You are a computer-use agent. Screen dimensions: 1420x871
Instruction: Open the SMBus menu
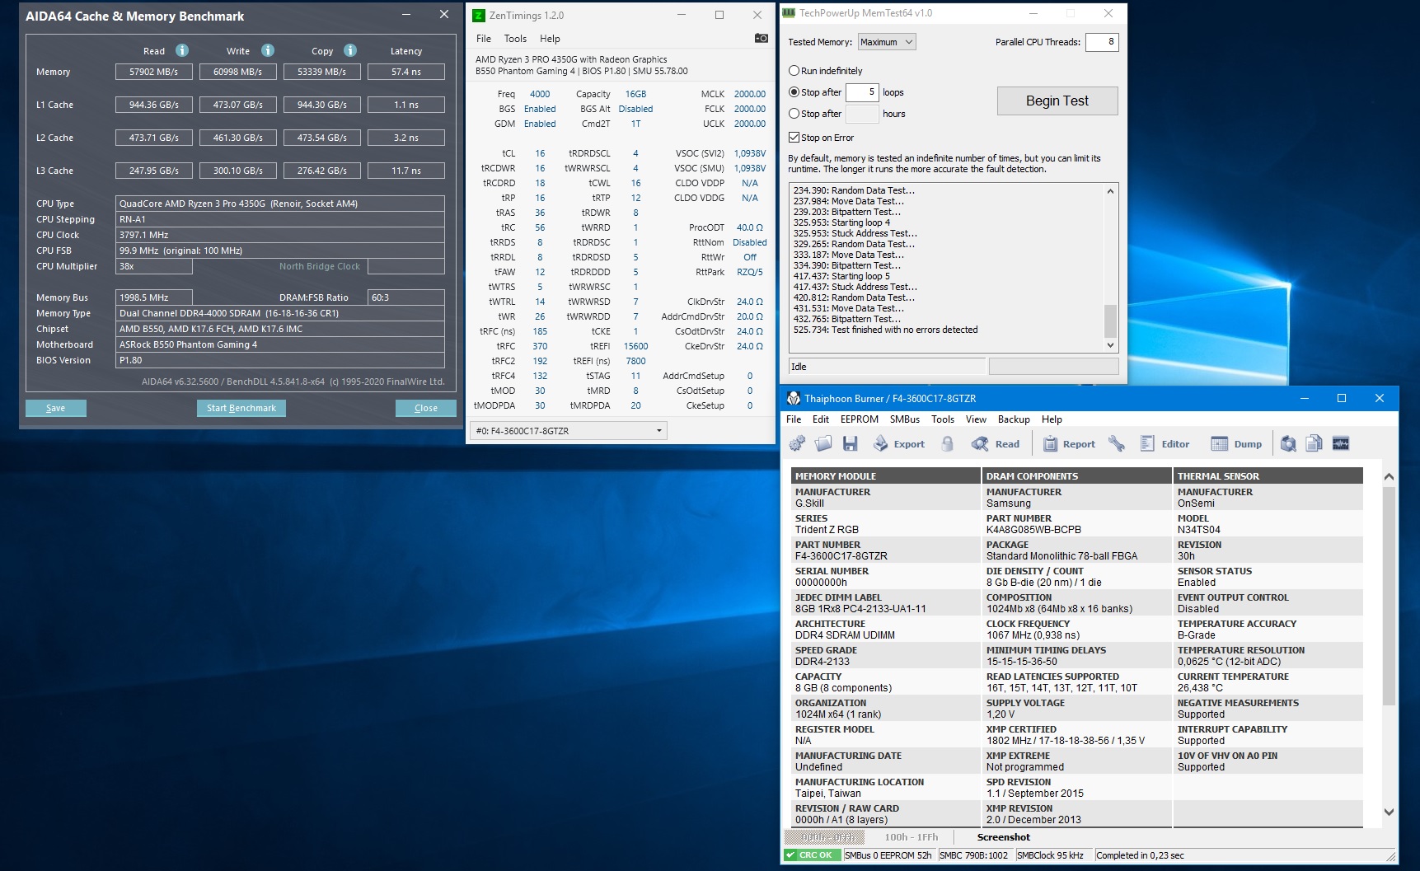coord(905,419)
